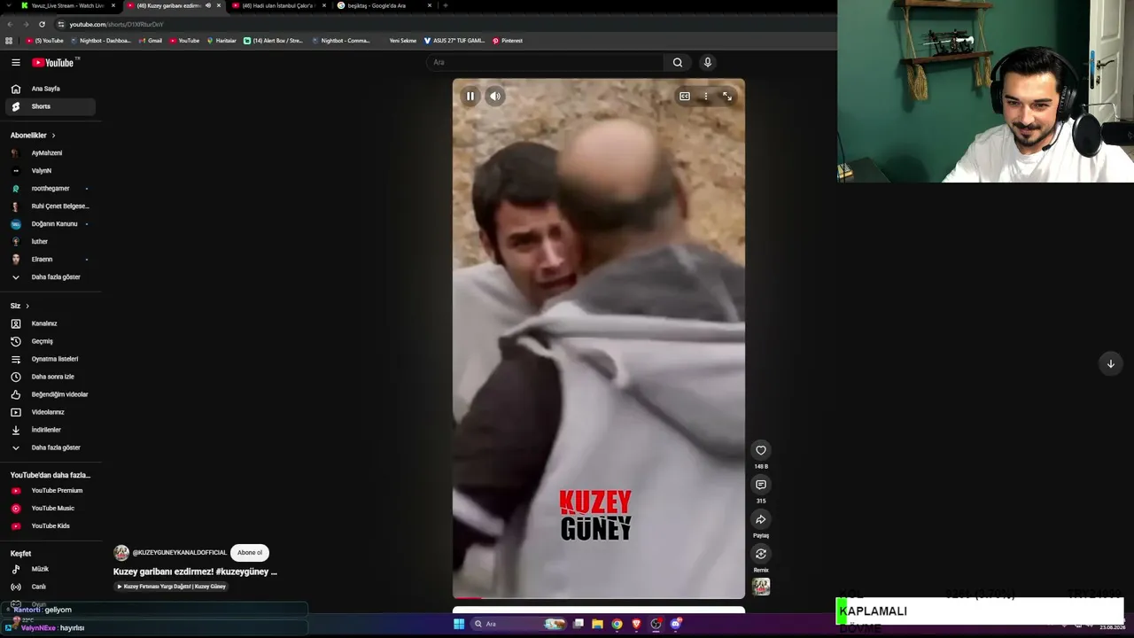Open Kanalınız in the sidebar
The height and width of the screenshot is (638, 1134).
click(50, 323)
